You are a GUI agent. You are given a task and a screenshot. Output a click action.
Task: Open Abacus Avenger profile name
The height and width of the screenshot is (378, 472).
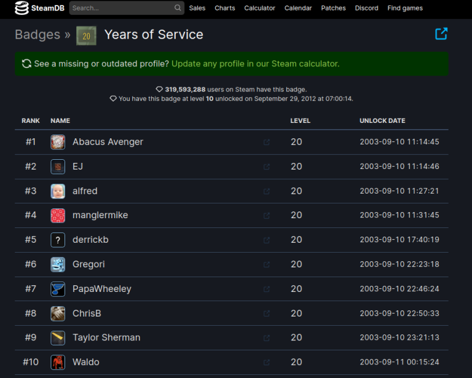click(x=108, y=142)
